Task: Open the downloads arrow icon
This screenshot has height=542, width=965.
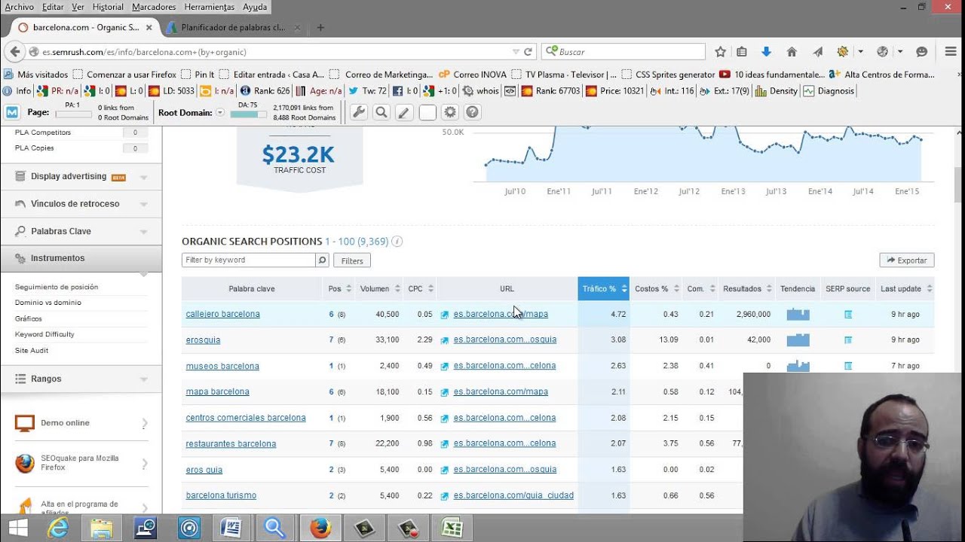Action: pyautogui.click(x=767, y=52)
